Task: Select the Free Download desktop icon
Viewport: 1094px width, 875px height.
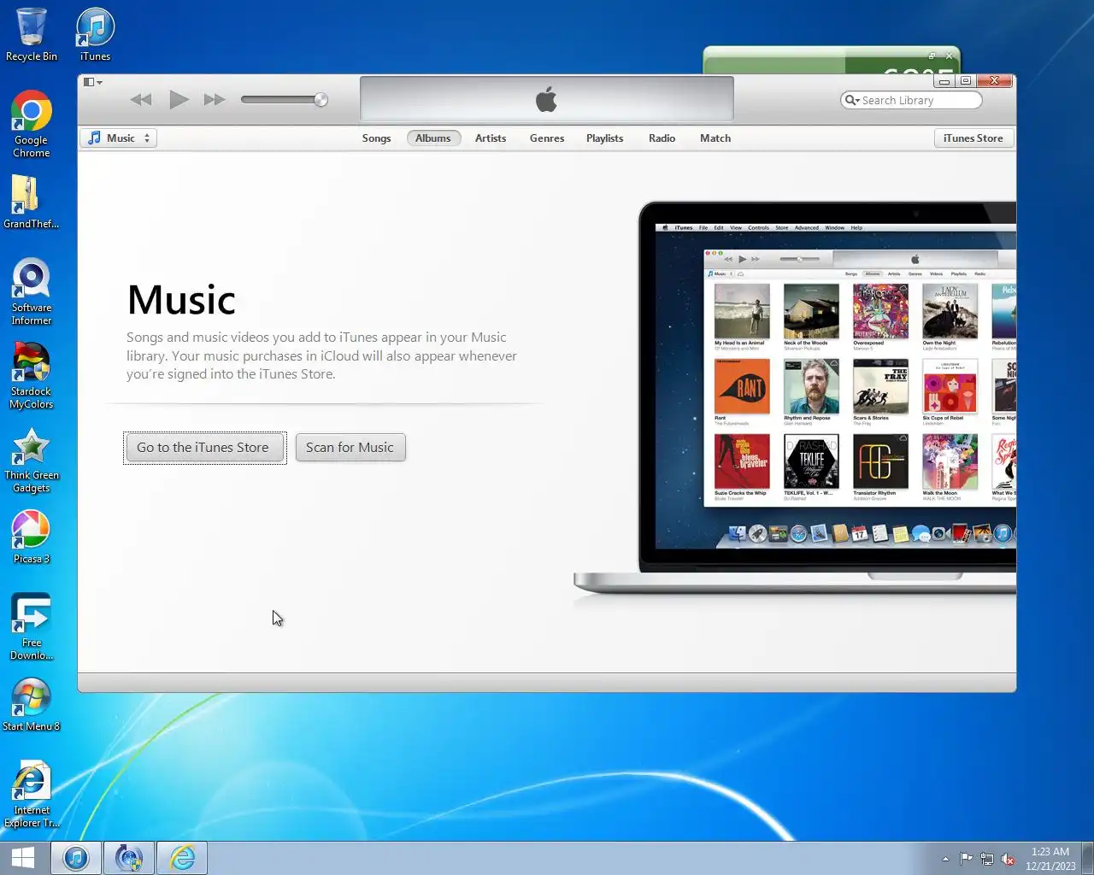Action: click(x=32, y=627)
